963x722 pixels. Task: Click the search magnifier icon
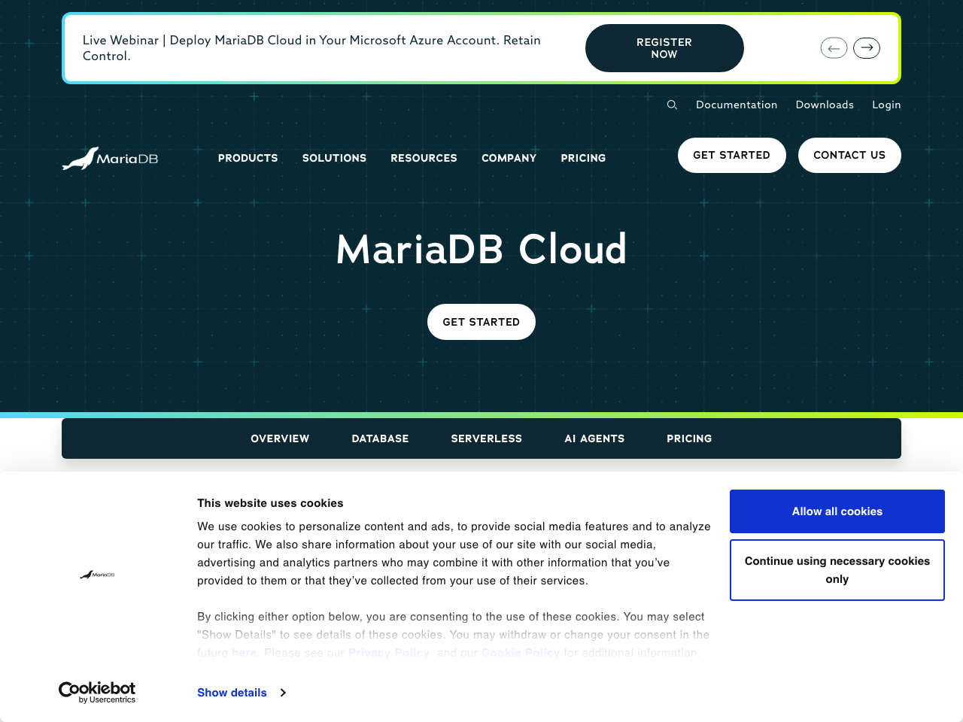[x=671, y=105]
